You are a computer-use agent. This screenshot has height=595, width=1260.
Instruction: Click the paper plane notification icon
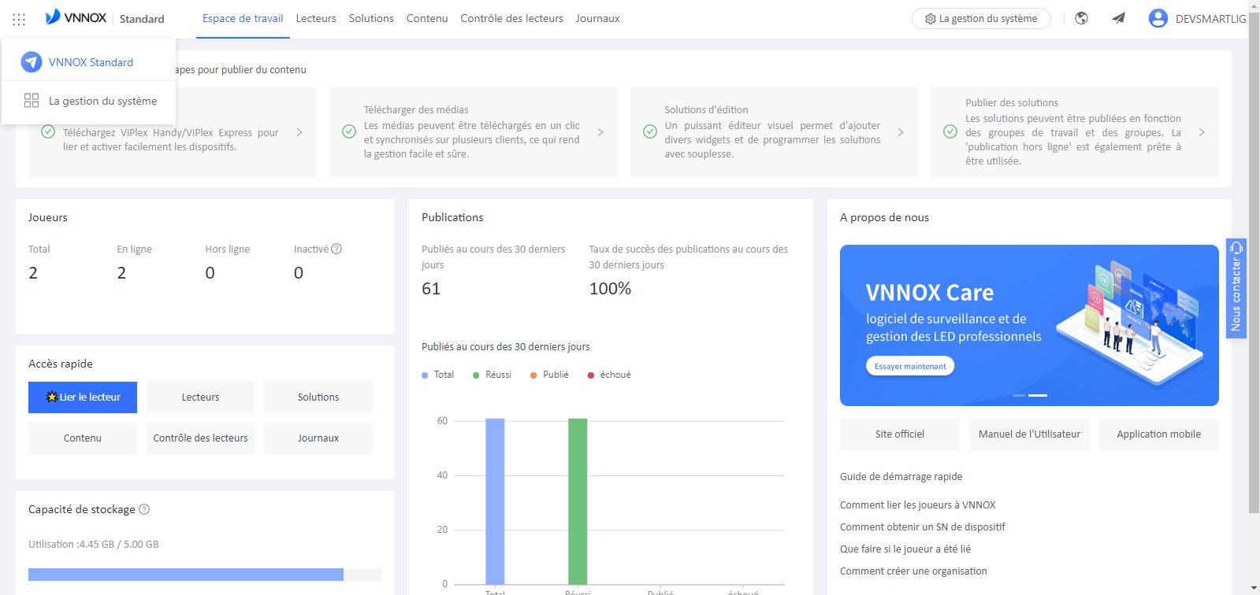1118,18
